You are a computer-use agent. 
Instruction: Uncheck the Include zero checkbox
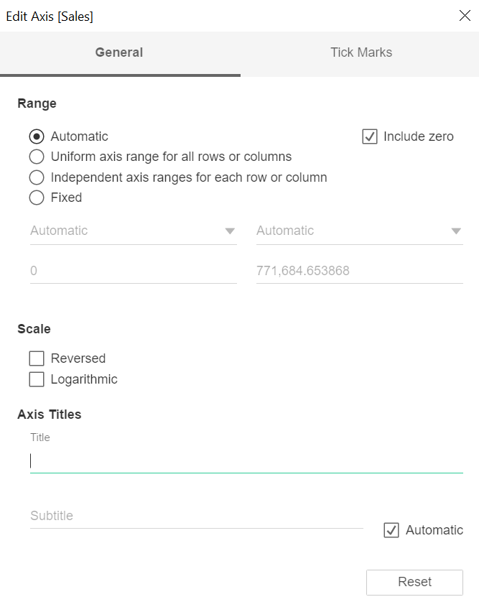point(370,136)
